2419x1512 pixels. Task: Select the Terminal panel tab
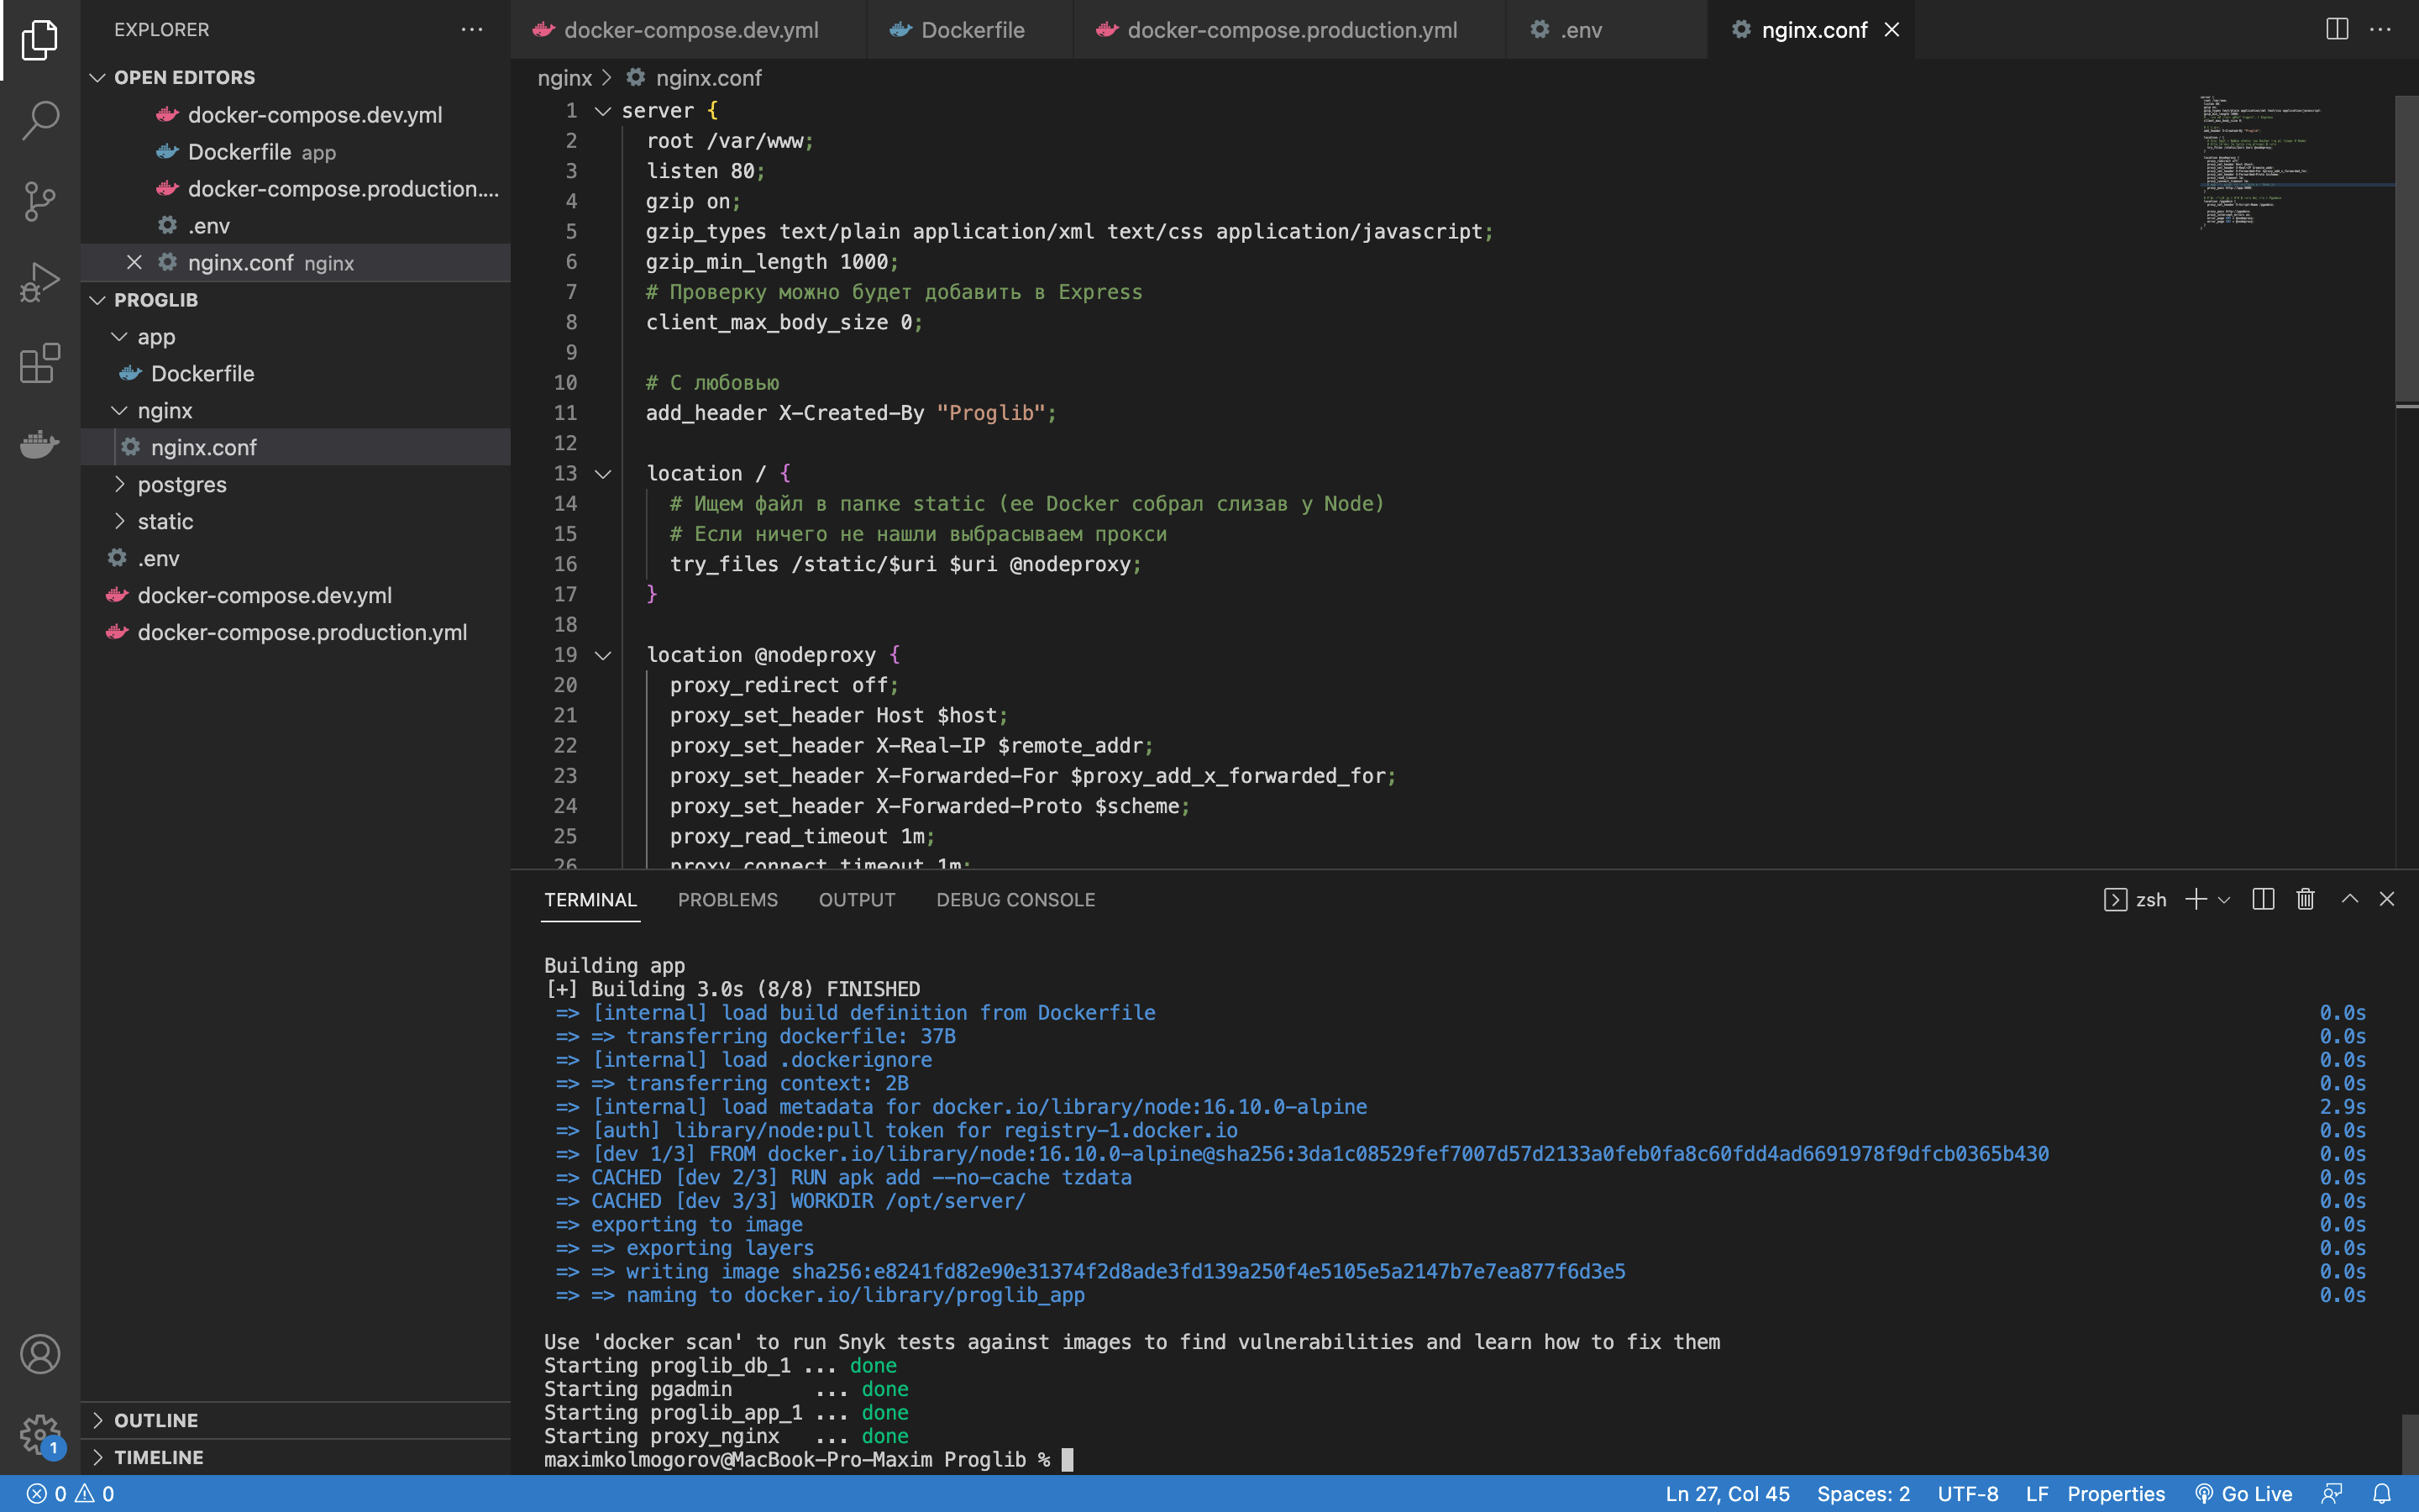(590, 900)
